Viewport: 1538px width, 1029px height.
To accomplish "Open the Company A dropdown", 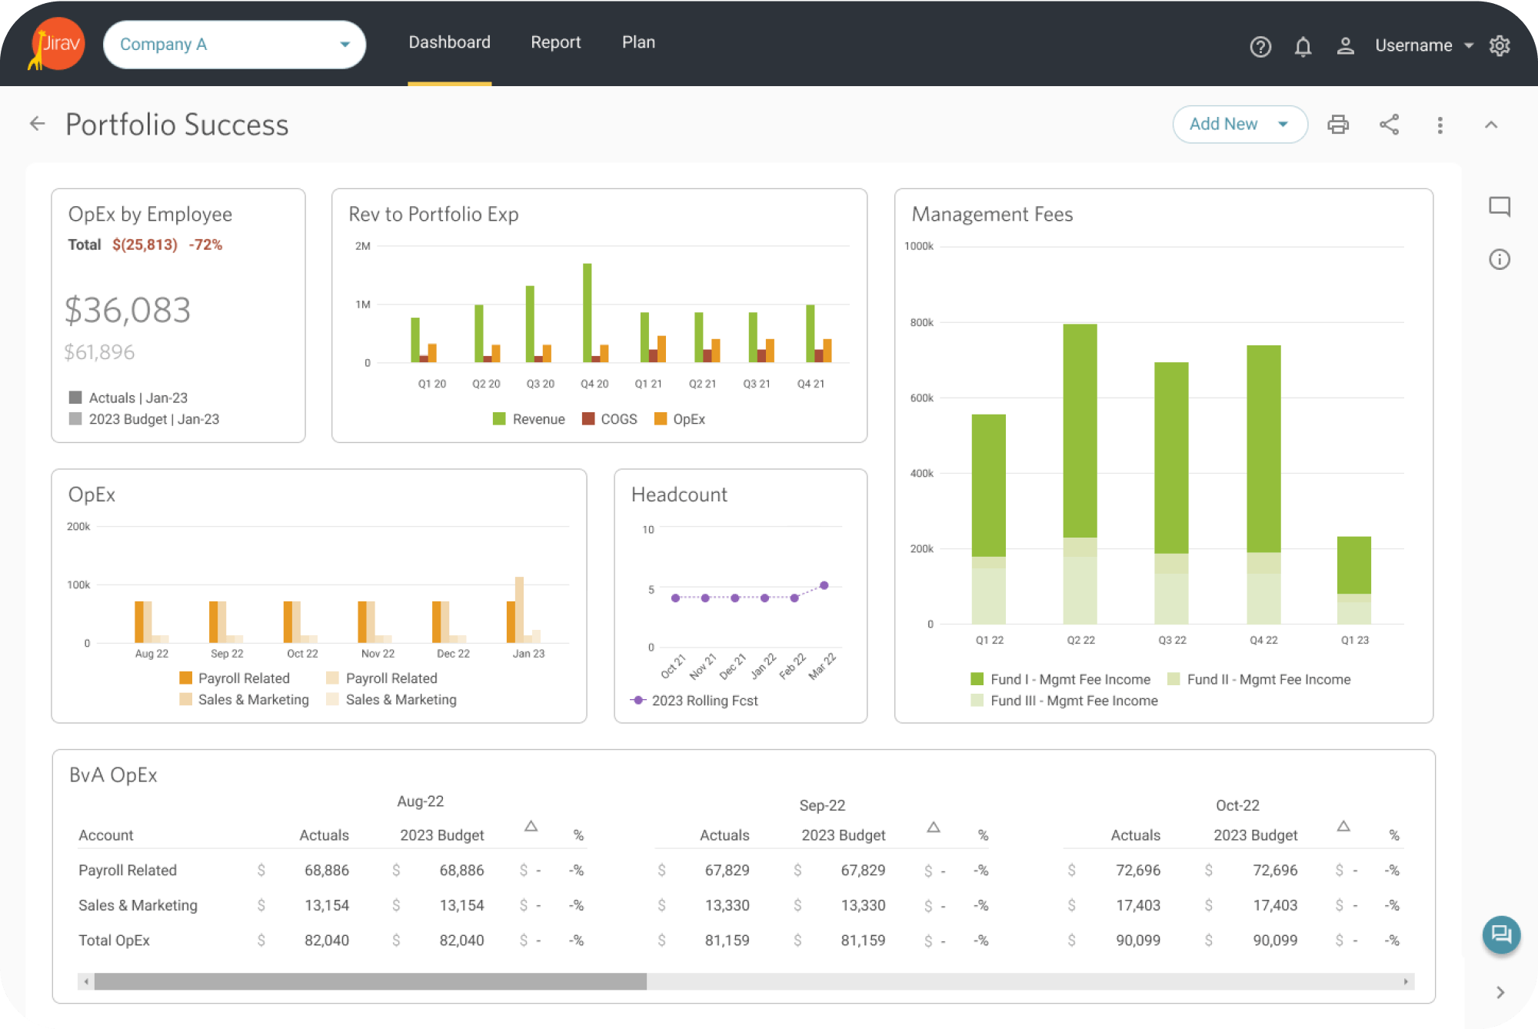I will click(x=234, y=45).
